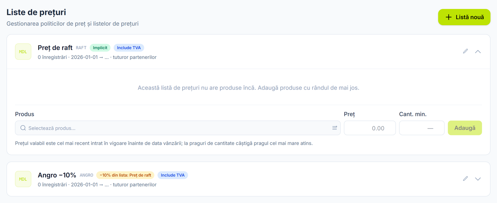497x203 pixels.
Task: Expand the Angro −10% list
Action: pos(478,179)
